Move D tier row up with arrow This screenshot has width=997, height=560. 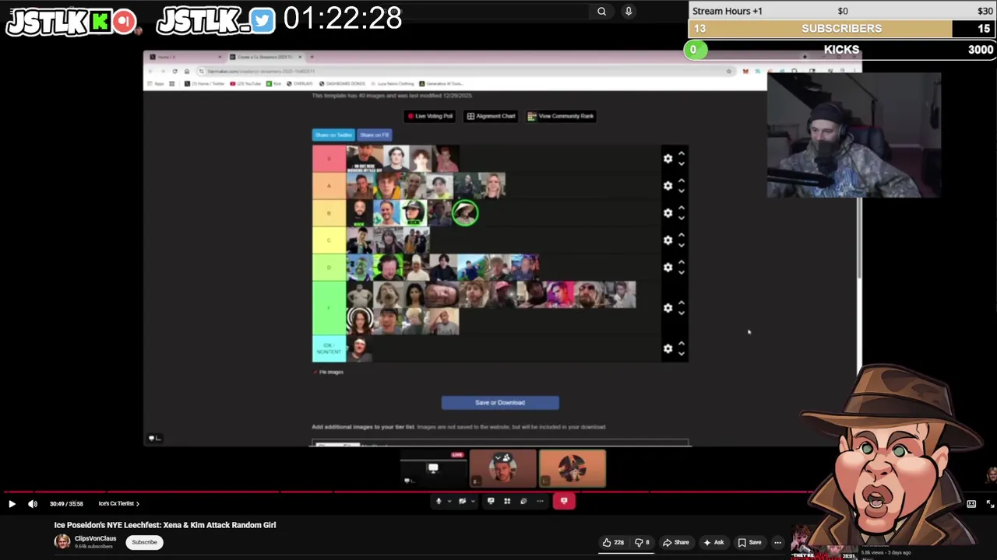click(x=682, y=262)
